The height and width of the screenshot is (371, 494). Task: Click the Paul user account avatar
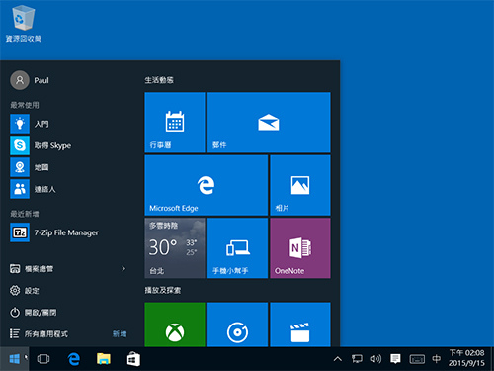pyautogui.click(x=20, y=80)
